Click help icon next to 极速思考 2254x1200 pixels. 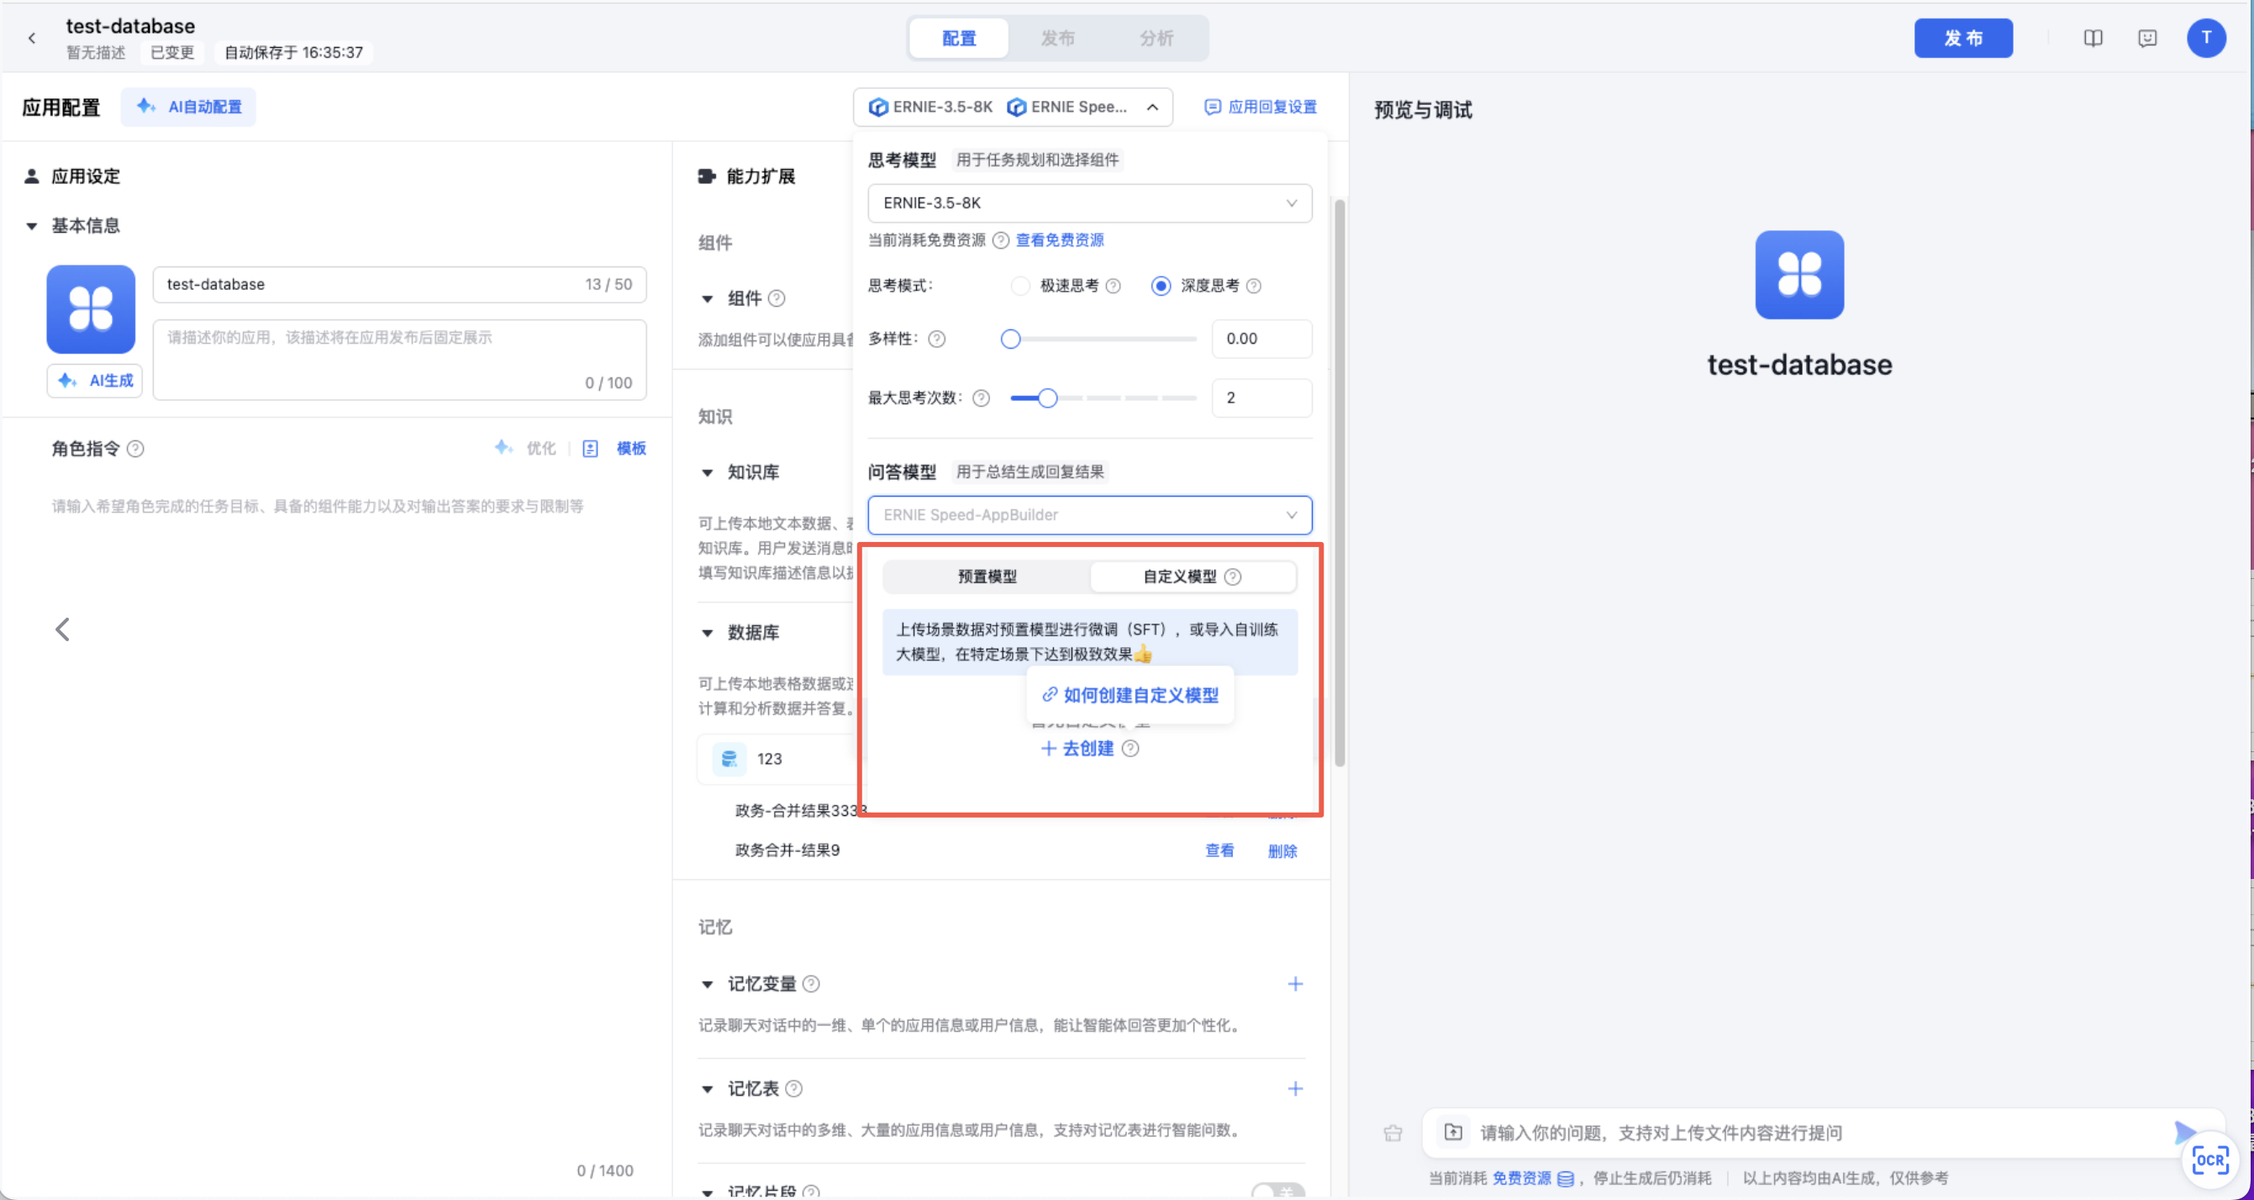click(1113, 286)
